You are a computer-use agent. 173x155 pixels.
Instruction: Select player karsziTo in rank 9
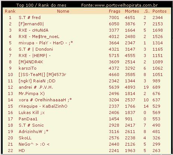(x=28, y=68)
